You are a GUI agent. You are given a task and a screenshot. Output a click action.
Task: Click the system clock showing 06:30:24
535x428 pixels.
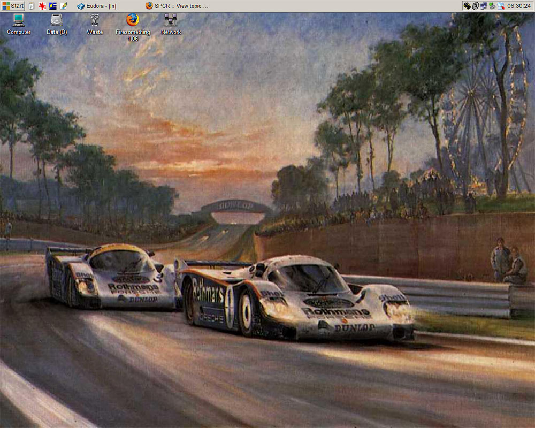[519, 6]
